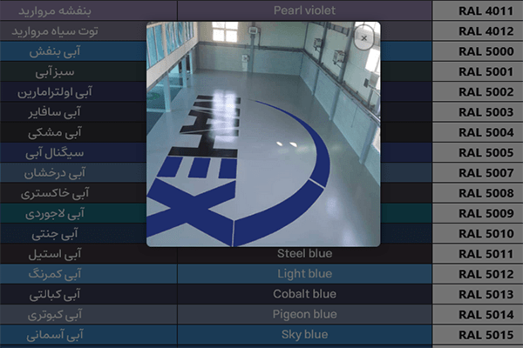Select the RAL 5000 code cell
The image size is (523, 348).
coord(478,51)
